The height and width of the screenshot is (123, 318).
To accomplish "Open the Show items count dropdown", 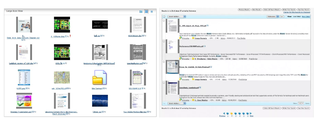I will pyautogui.click(x=301, y=103).
